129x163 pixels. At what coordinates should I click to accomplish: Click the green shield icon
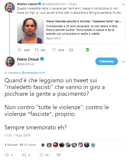[88, 50]
